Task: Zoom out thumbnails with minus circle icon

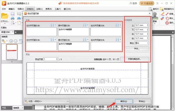Action: [x=15, y=41]
